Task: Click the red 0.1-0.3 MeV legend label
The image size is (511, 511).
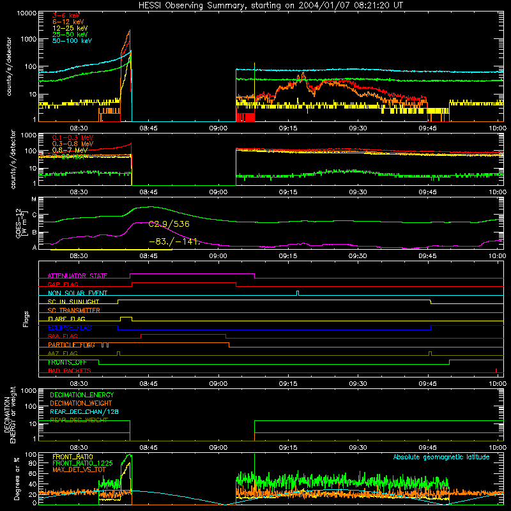Action: tap(73, 137)
